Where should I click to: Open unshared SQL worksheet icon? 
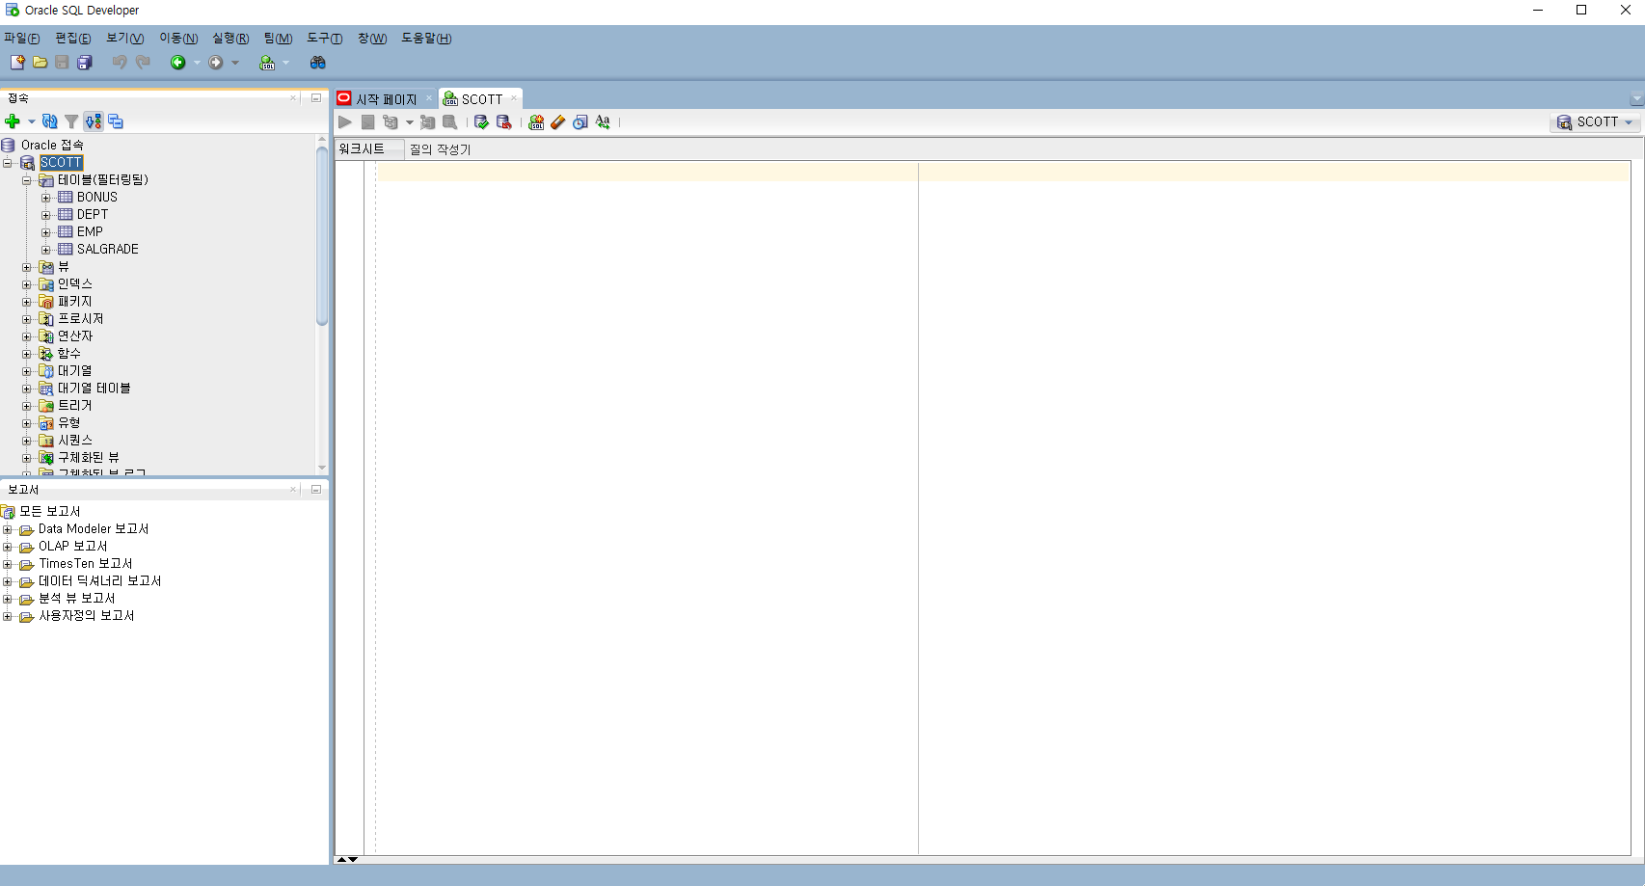(536, 122)
